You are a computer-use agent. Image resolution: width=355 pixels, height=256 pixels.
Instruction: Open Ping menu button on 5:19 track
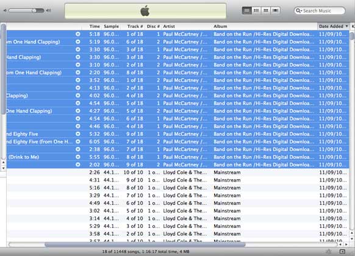click(x=78, y=42)
